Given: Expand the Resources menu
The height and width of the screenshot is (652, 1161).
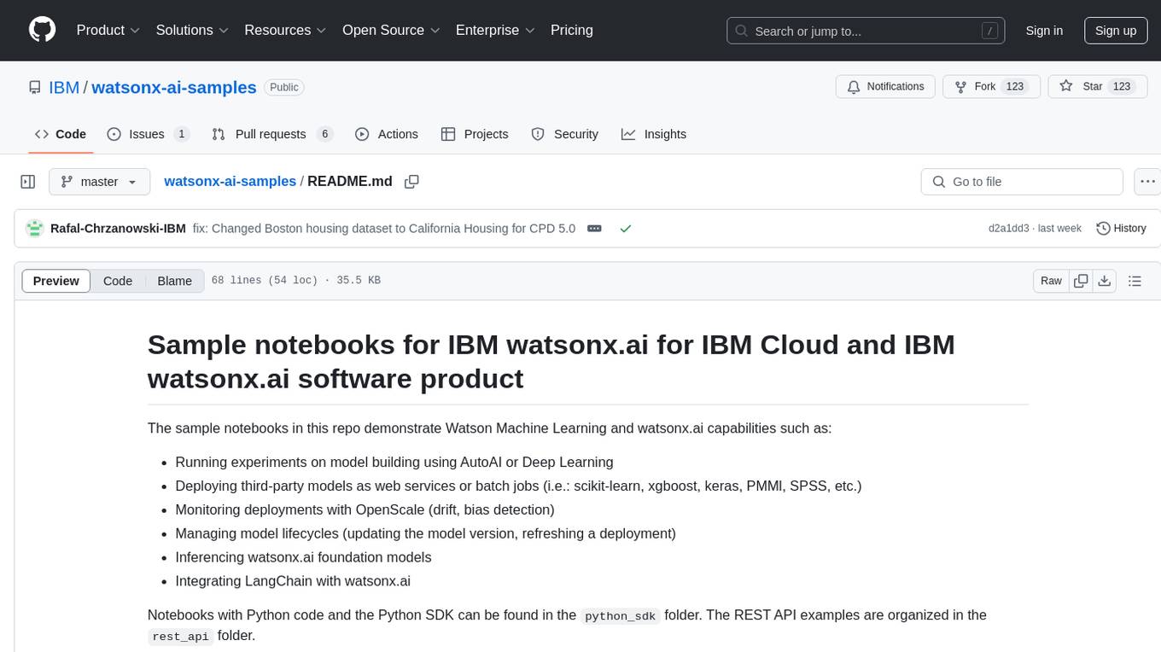Looking at the screenshot, I should (x=285, y=30).
